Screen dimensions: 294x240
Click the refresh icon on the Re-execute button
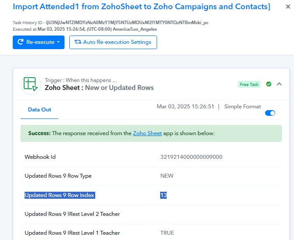click(21, 42)
